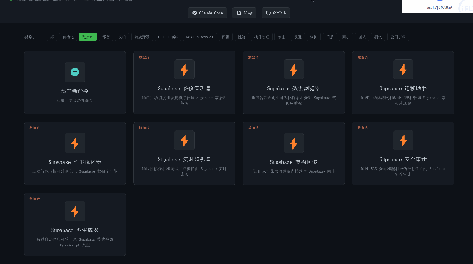Select the 设置 category filter

(x=298, y=37)
